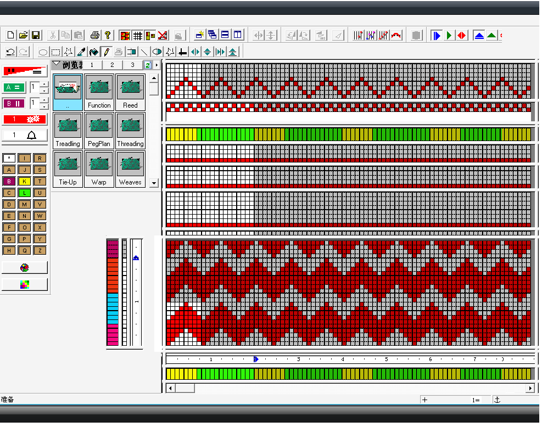
Task: Collapse the browser panel triangle
Action: (x=56, y=64)
